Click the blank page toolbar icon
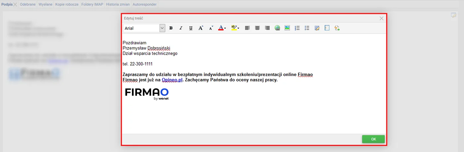The width and height of the screenshot is (464, 152). coord(327,28)
